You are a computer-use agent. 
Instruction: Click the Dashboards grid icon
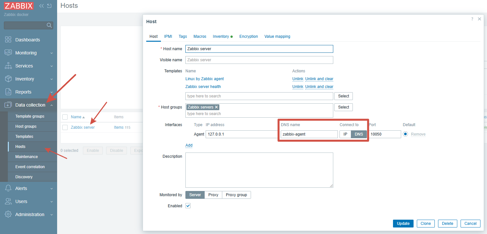click(8, 40)
